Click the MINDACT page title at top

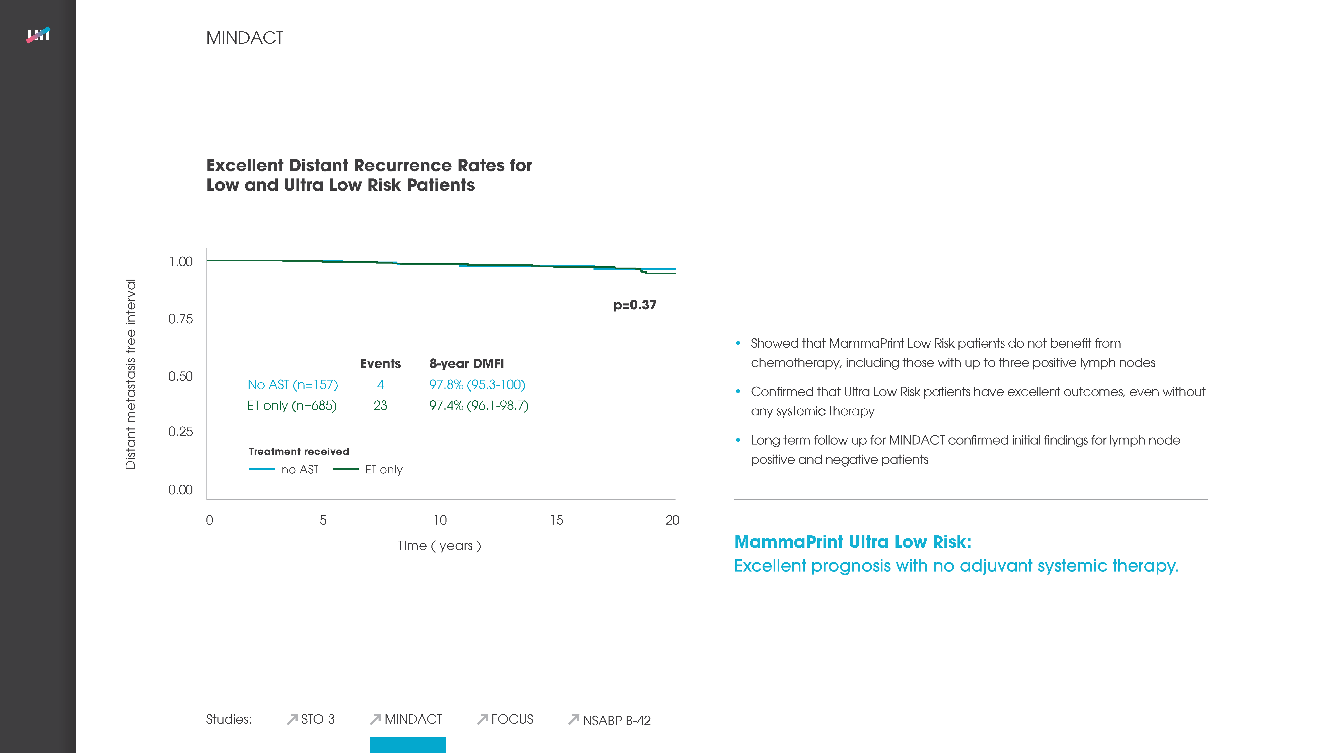pos(245,38)
